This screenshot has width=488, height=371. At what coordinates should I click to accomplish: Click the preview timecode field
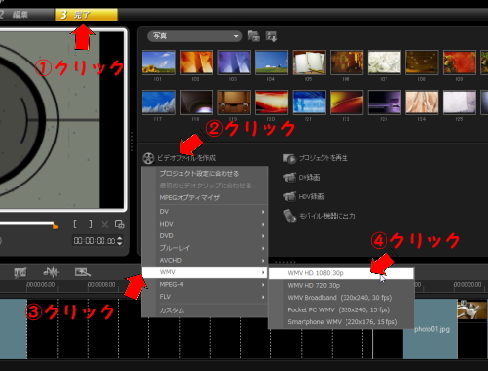coord(95,241)
